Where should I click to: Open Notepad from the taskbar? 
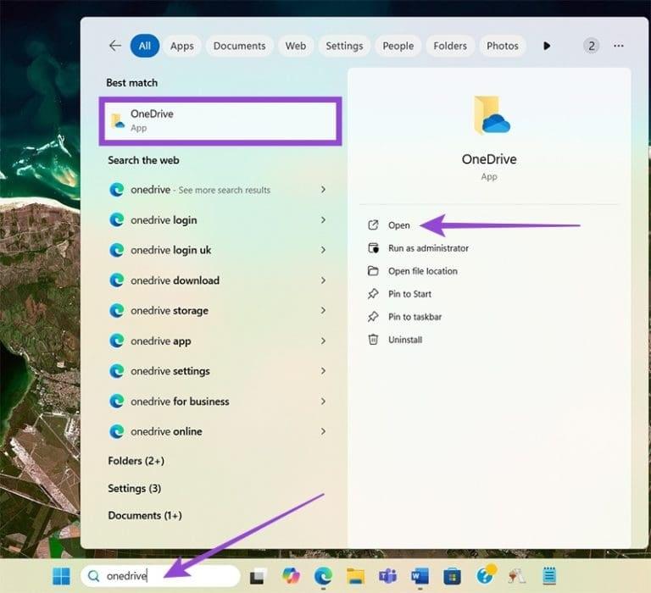[x=549, y=576]
